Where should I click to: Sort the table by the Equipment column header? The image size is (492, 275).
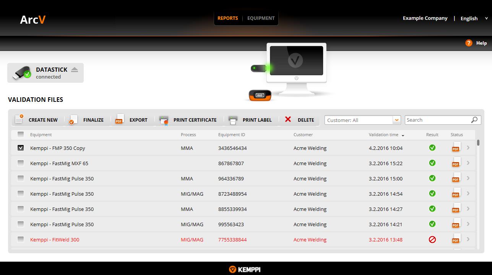click(41, 135)
